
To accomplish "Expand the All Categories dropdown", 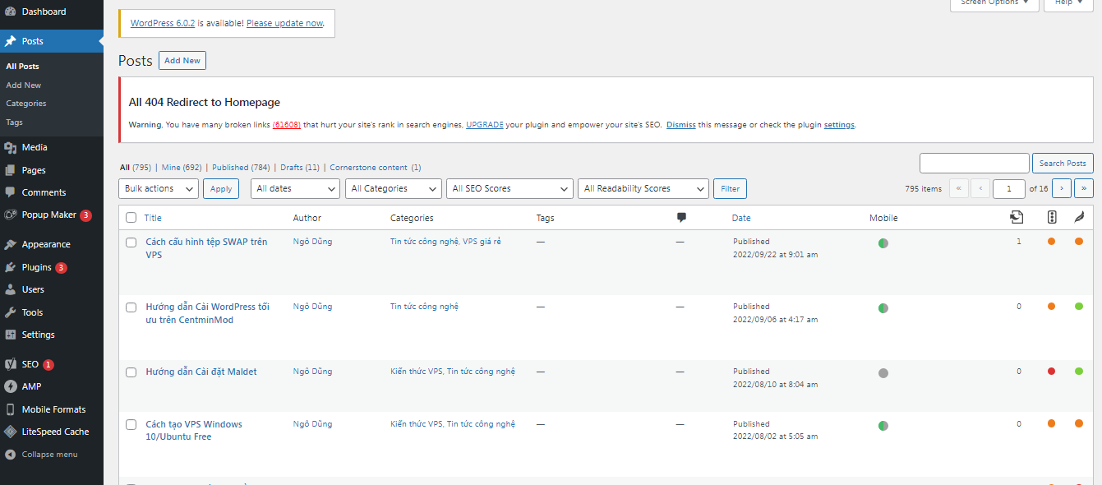I will pos(393,188).
